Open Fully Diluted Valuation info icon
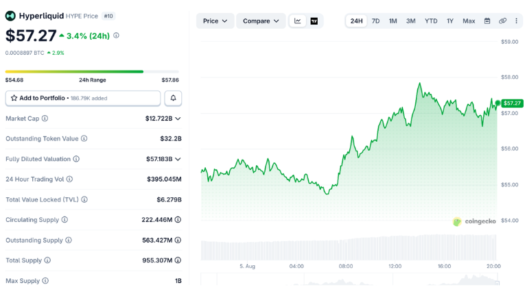 76,159
